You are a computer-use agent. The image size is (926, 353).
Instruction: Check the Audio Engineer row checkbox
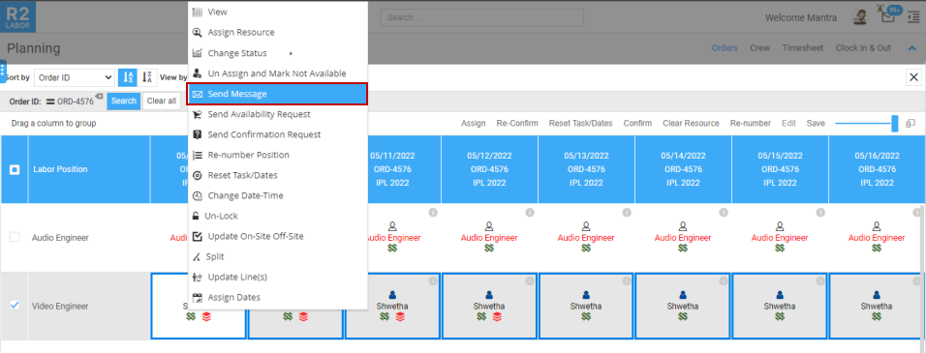pyautogui.click(x=15, y=237)
